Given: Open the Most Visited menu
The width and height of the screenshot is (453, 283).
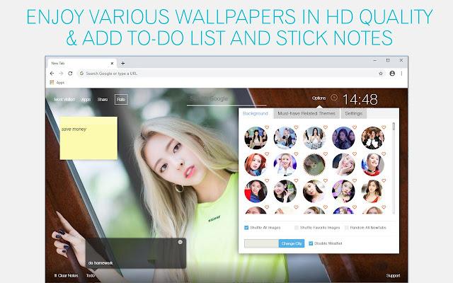Looking at the screenshot, I should click(64, 99).
